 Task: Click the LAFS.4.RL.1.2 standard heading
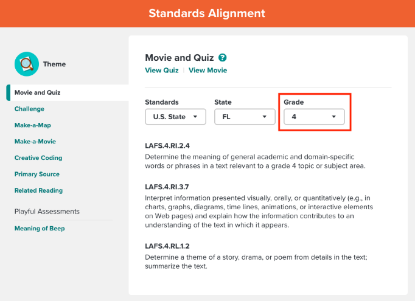pos(167,246)
